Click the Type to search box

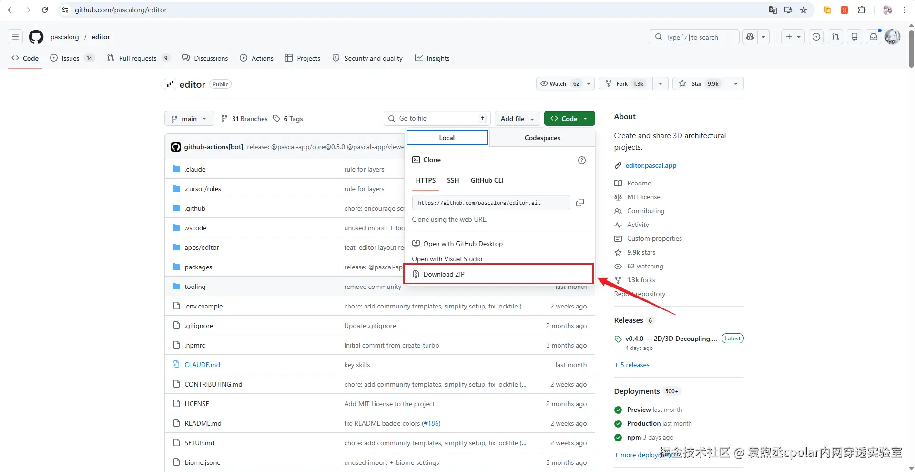pyautogui.click(x=694, y=37)
